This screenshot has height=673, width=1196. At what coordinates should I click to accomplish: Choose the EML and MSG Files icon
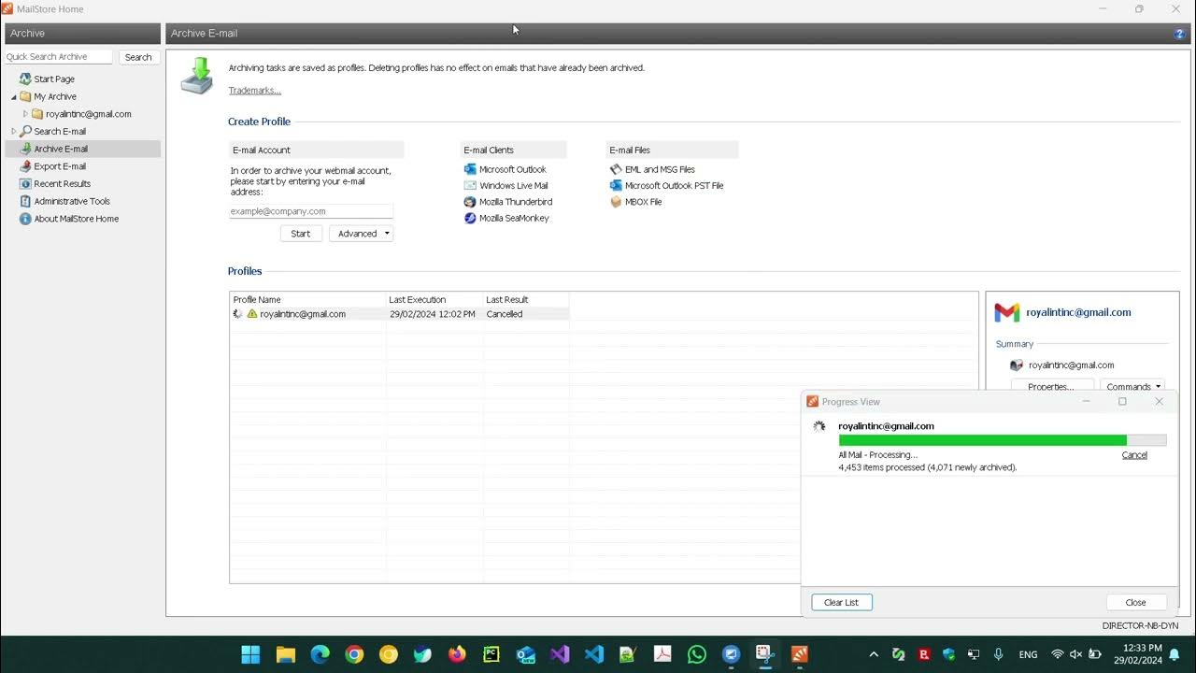[616, 169]
